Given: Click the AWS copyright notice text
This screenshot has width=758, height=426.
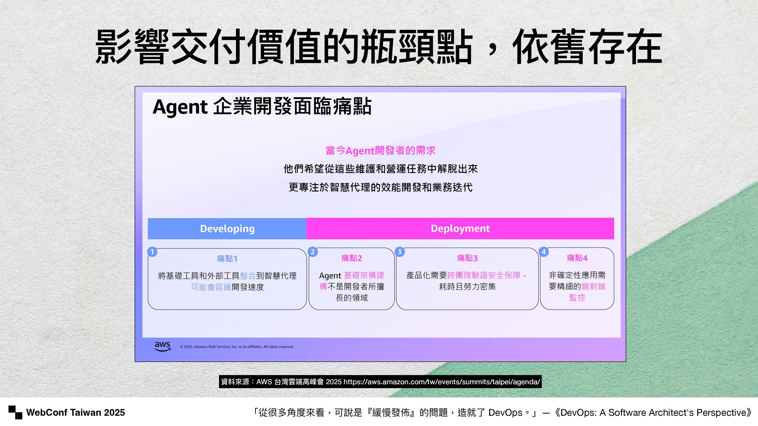Looking at the screenshot, I should pyautogui.click(x=236, y=347).
